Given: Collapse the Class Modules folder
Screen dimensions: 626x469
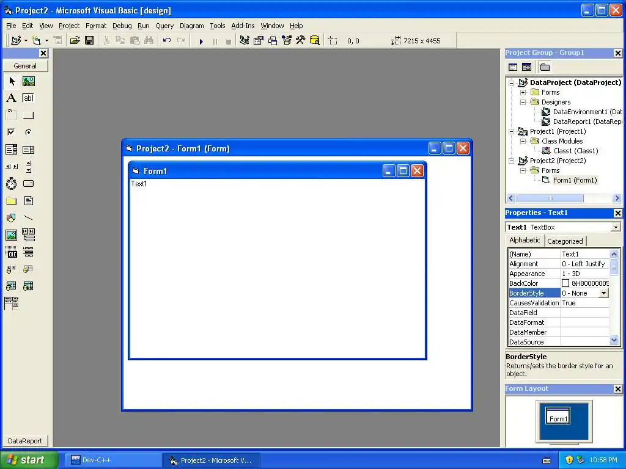Looking at the screenshot, I should pyautogui.click(x=523, y=141).
